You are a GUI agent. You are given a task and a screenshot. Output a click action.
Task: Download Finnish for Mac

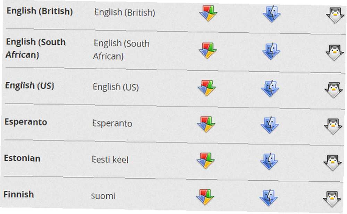coord(269,198)
